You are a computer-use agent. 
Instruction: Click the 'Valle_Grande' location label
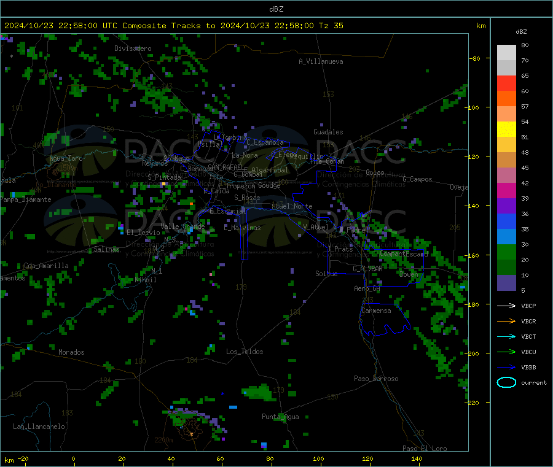182,226
